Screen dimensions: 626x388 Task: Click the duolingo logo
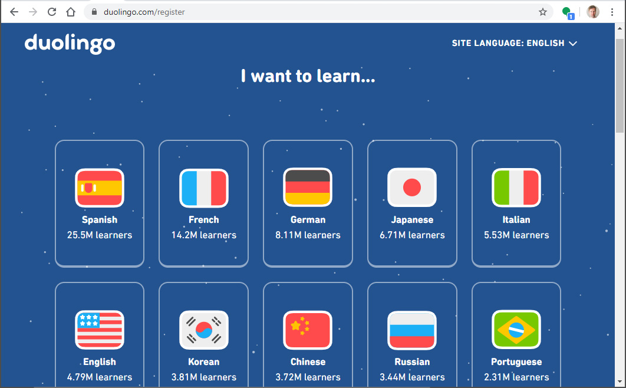pyautogui.click(x=70, y=43)
